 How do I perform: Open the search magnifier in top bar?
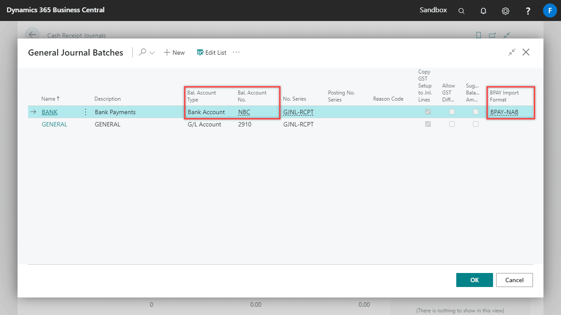click(461, 11)
